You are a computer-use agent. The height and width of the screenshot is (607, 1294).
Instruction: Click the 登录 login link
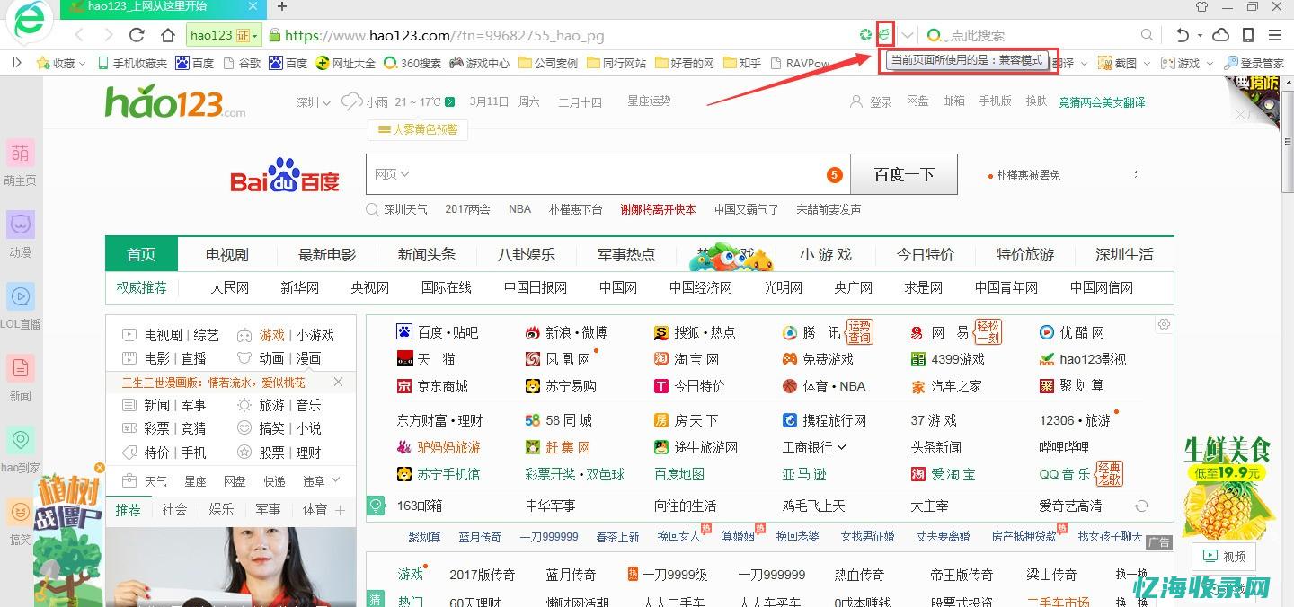point(879,101)
